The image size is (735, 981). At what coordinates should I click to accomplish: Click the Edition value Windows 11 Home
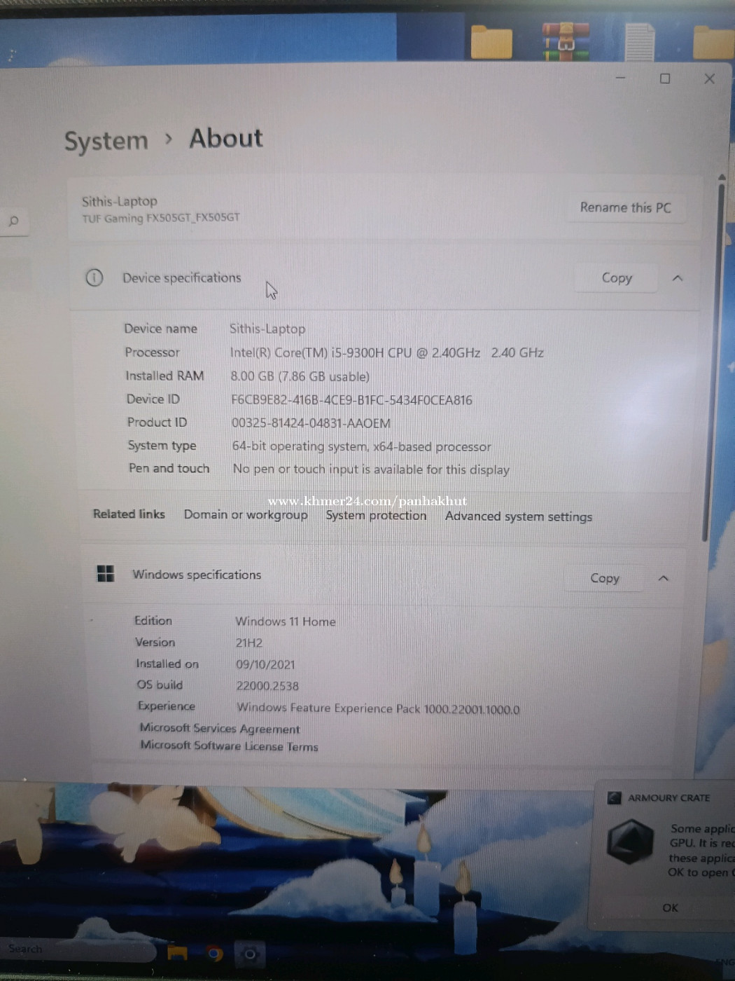tap(286, 622)
